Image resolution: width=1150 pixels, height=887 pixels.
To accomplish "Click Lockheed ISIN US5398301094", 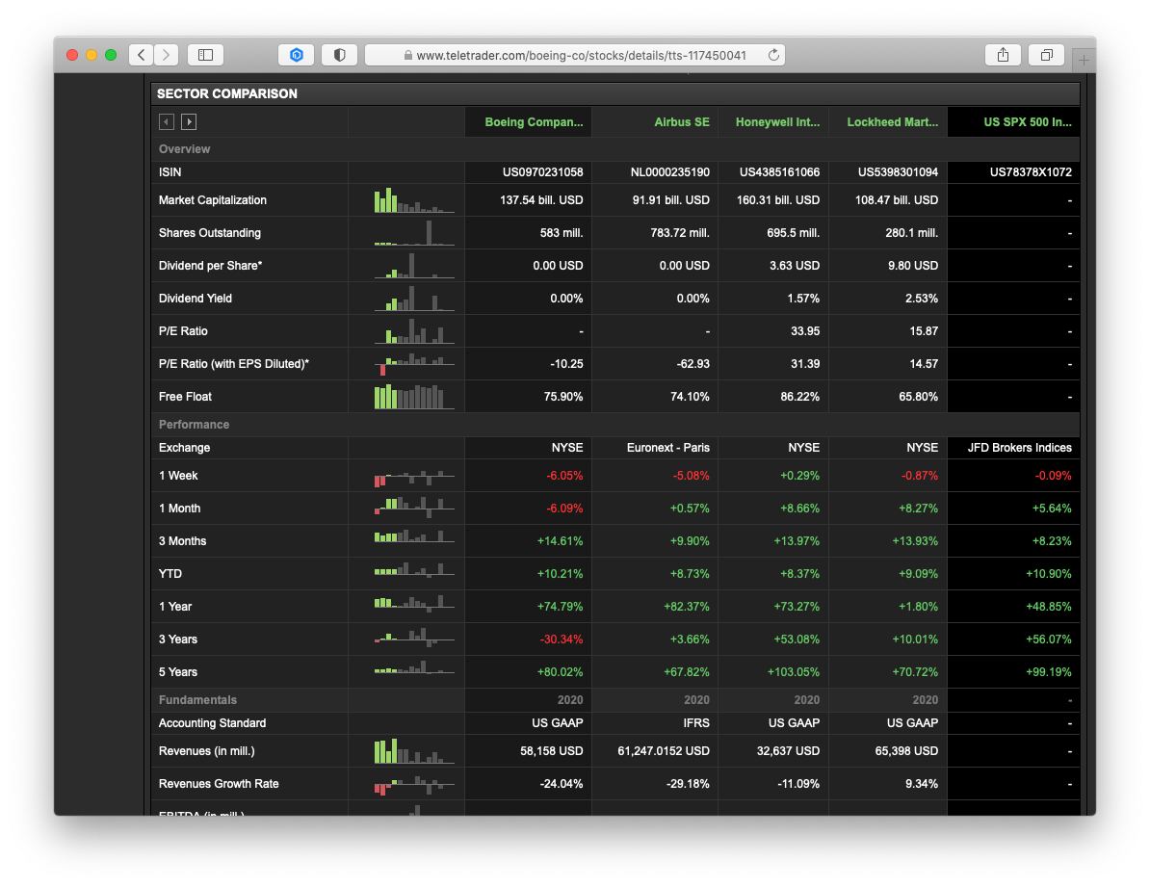I will point(898,172).
